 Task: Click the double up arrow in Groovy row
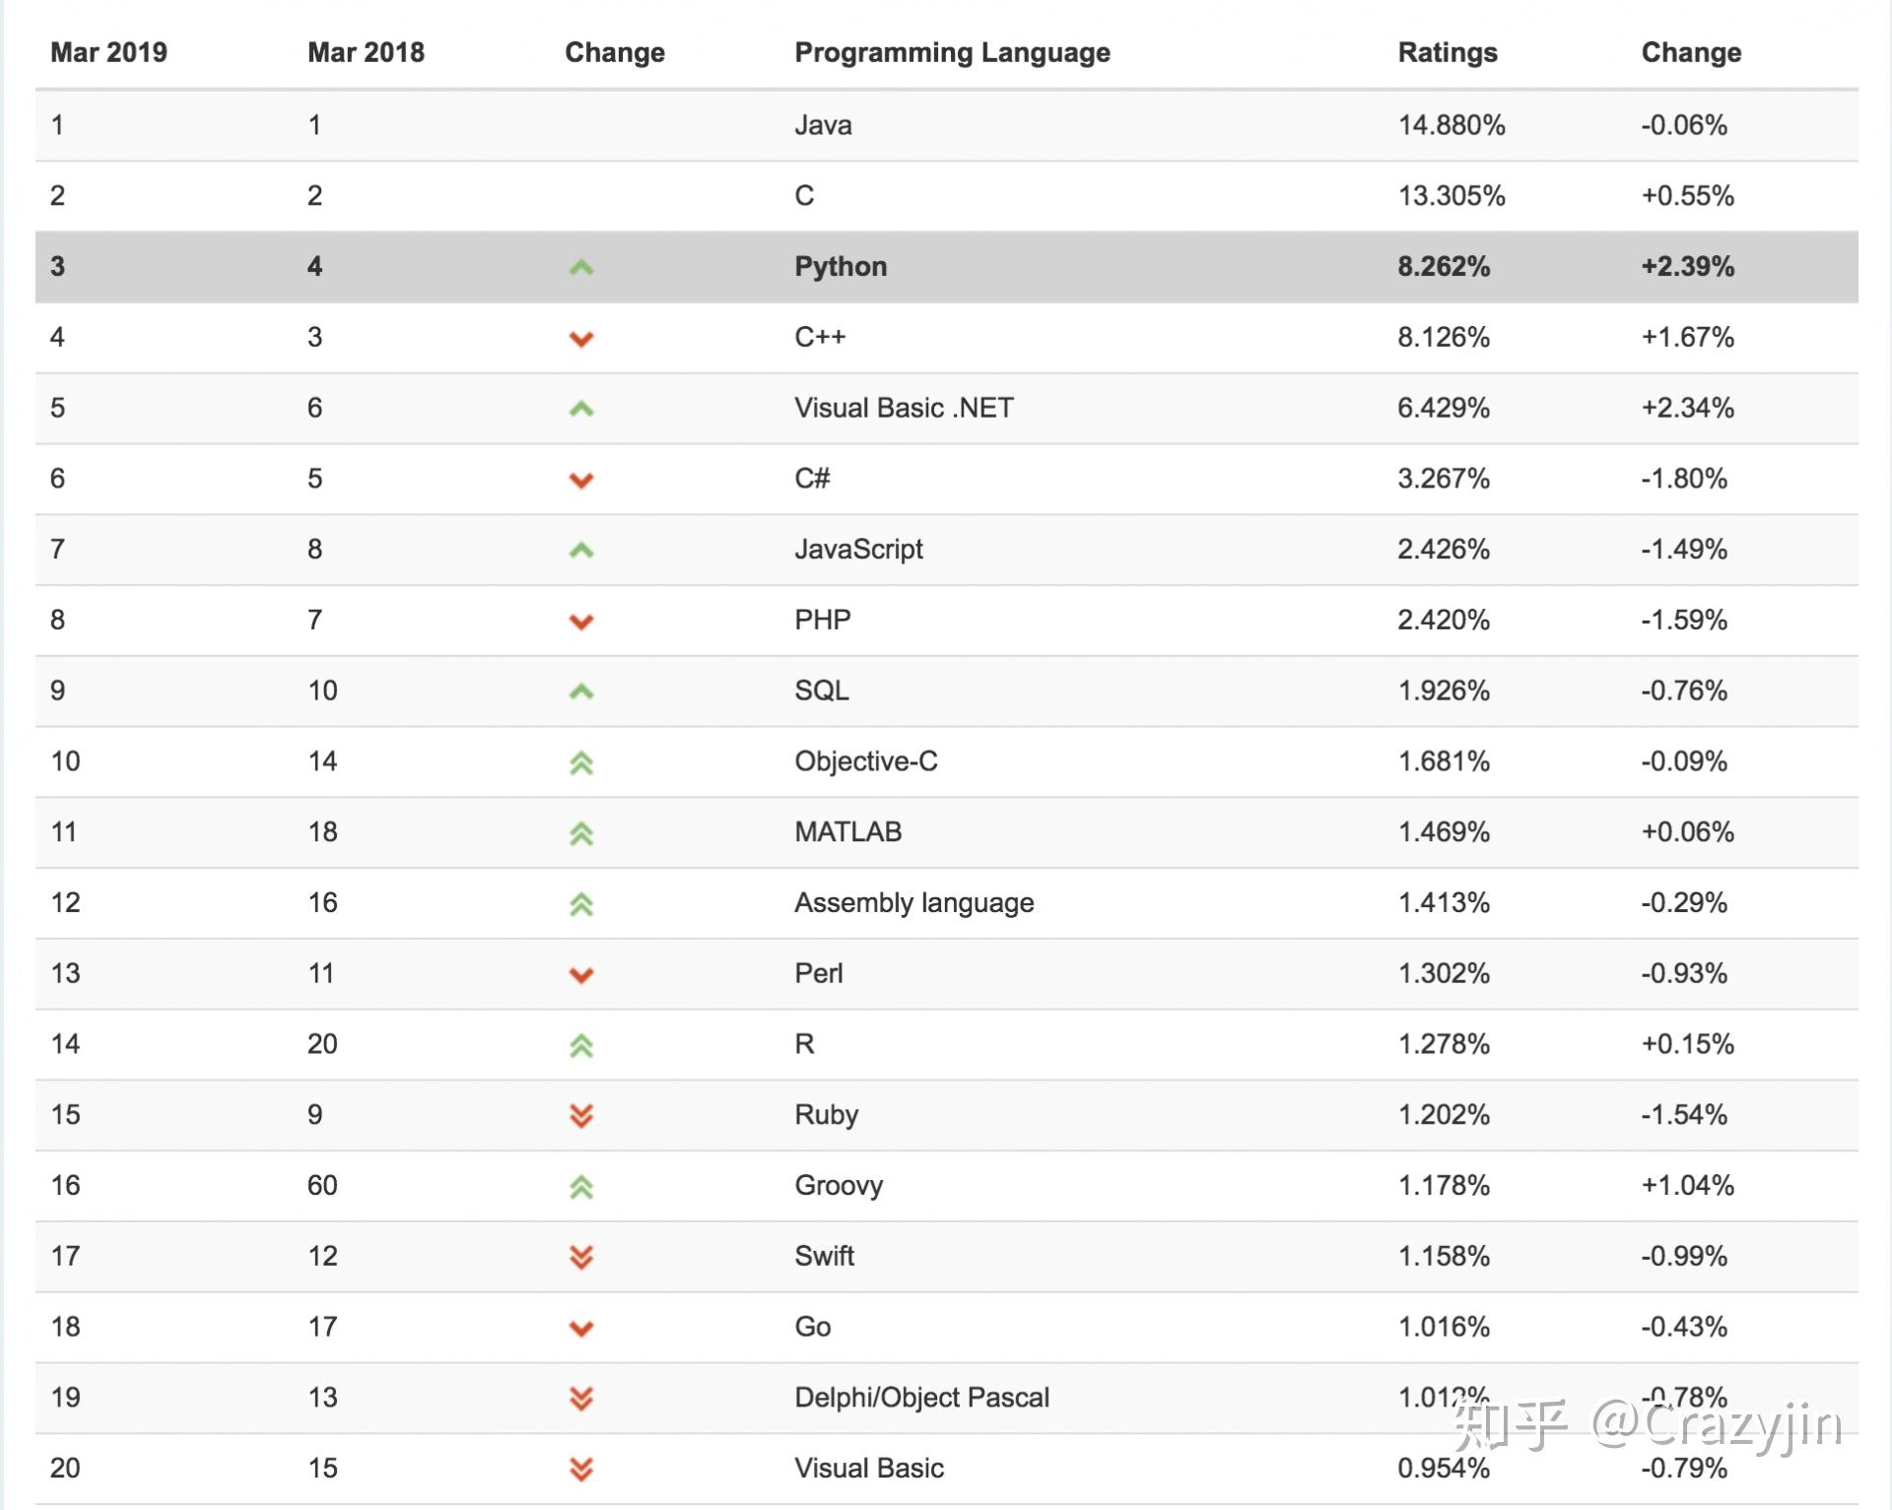[581, 1187]
